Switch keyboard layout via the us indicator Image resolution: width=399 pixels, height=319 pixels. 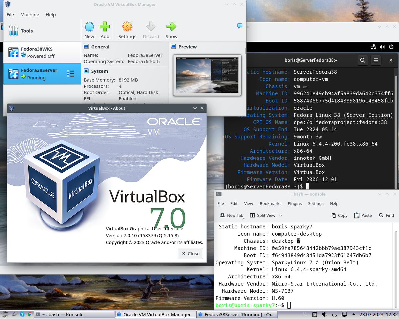[x=334, y=314]
